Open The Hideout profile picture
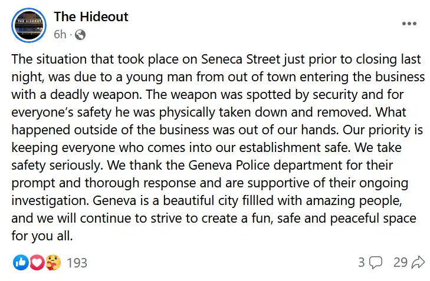Screen dimensions: 430x281 click(28, 25)
